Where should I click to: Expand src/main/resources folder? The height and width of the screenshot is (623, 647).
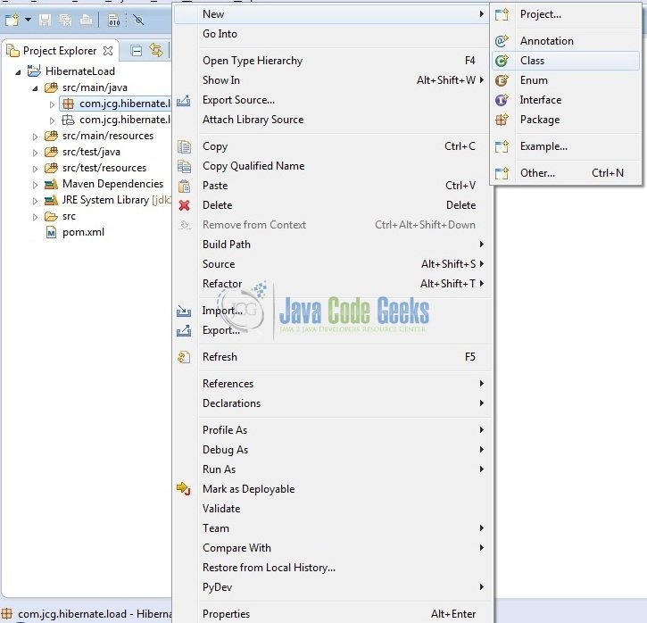click(x=35, y=137)
